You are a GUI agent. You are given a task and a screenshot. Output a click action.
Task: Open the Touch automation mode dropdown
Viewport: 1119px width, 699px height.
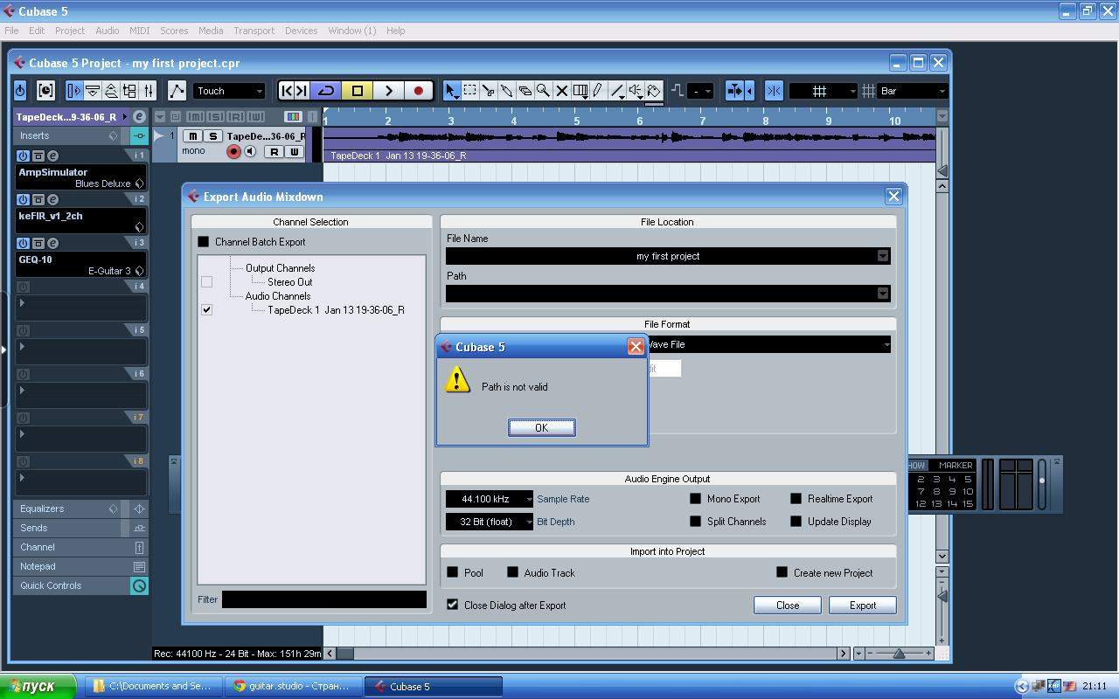pos(228,91)
